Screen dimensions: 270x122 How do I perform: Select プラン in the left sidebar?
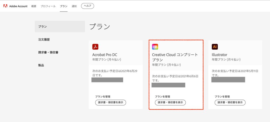click(x=60, y=27)
